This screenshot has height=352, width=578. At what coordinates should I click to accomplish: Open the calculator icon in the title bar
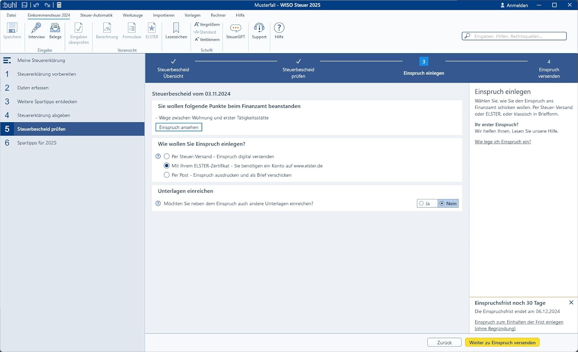(59, 5)
